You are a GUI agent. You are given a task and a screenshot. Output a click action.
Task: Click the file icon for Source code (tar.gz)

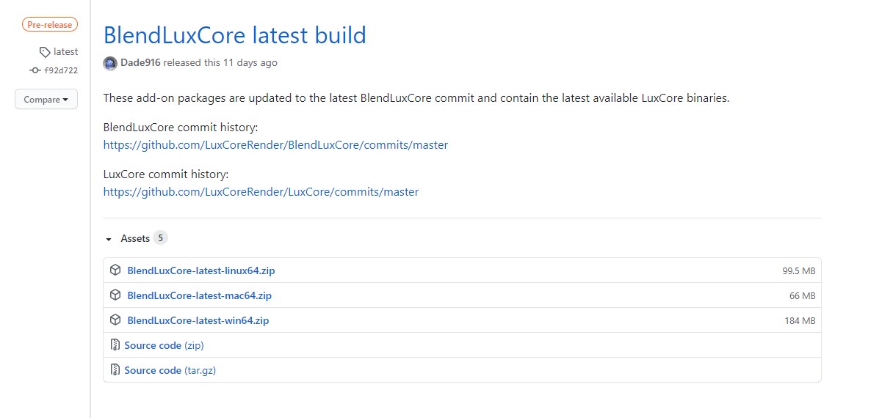click(x=115, y=370)
